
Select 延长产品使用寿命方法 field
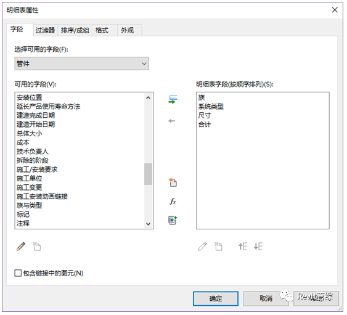click(48, 107)
